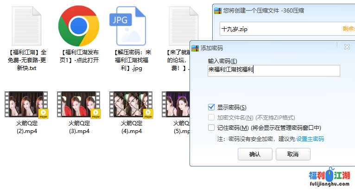Screen dimensions: 355x191
Task: Select the 火箭Q定 (4).mp4 video thumbnail
Action: [131, 105]
